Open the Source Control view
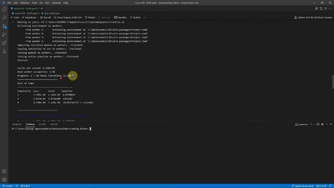The width and height of the screenshot is (334, 188). click(4, 27)
